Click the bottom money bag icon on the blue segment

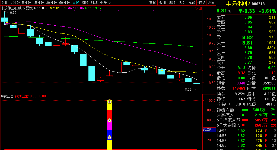click(x=109, y=137)
